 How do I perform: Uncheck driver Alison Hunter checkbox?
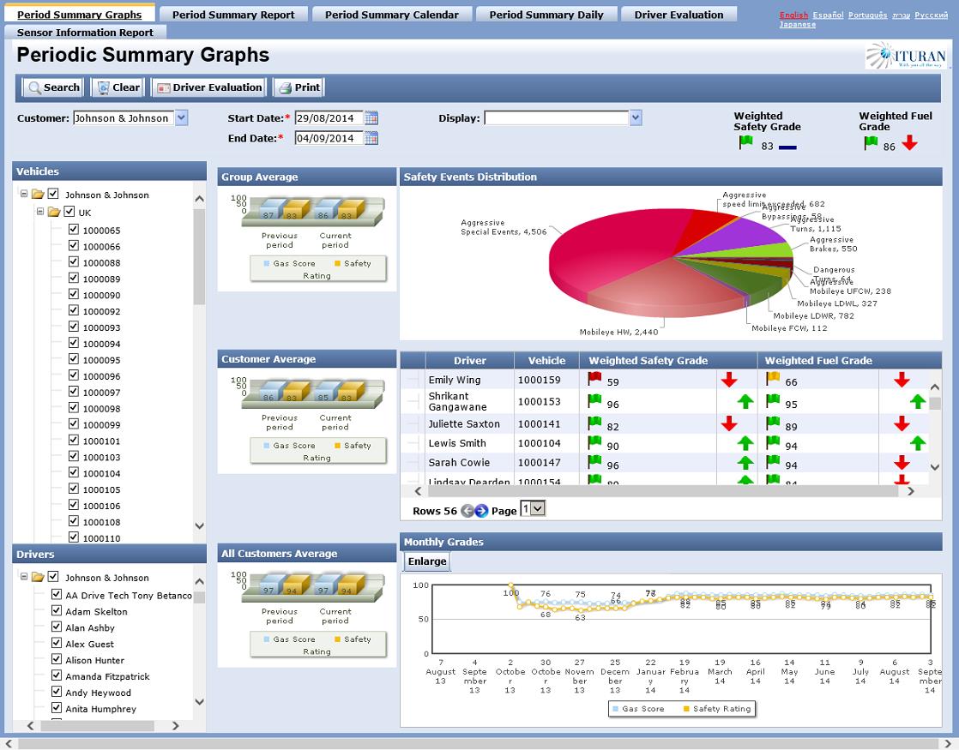tap(57, 659)
